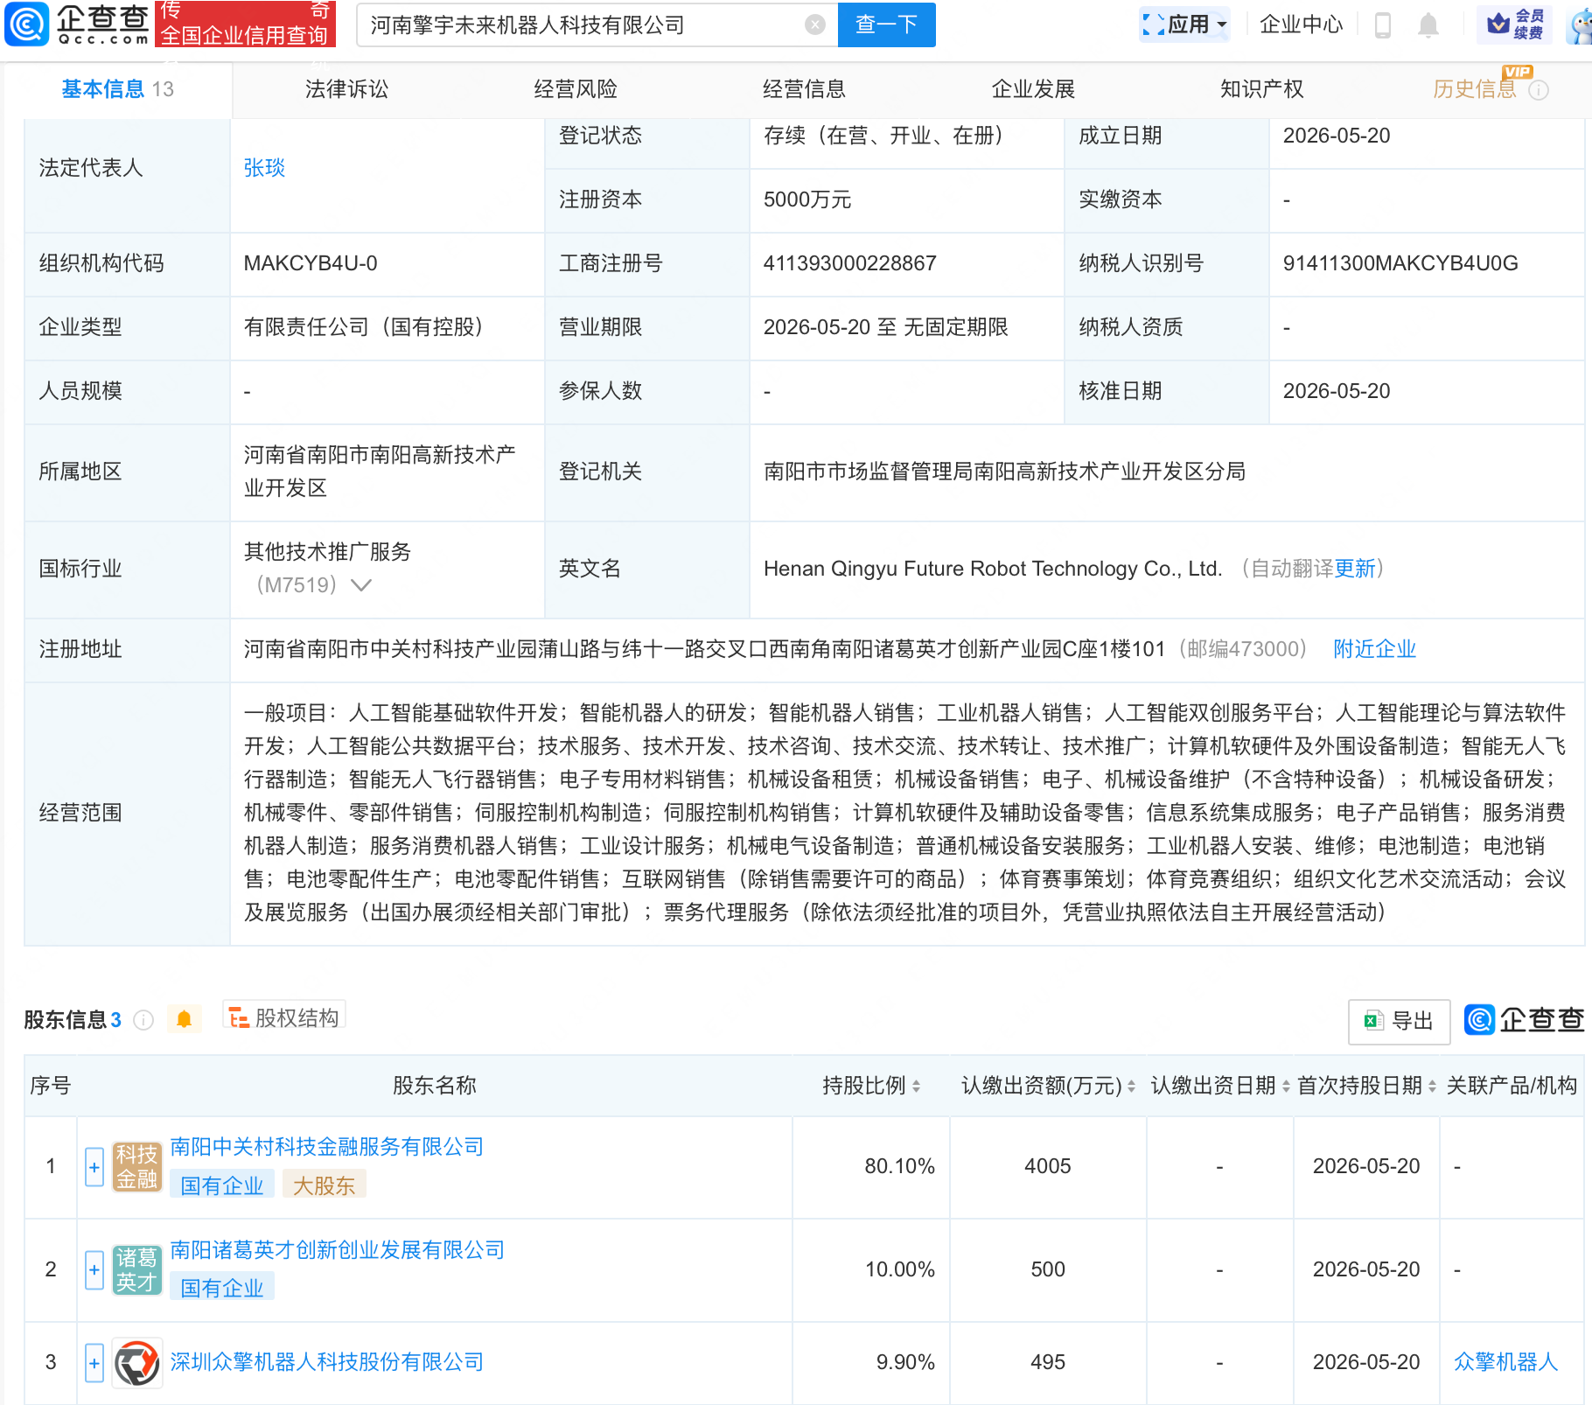
Task: Click the 导出 export button
Action: [x=1399, y=1021]
